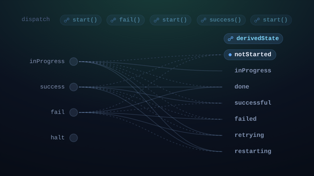Toggle the success input node circle
This screenshot has width=314, height=176.
[x=74, y=87]
